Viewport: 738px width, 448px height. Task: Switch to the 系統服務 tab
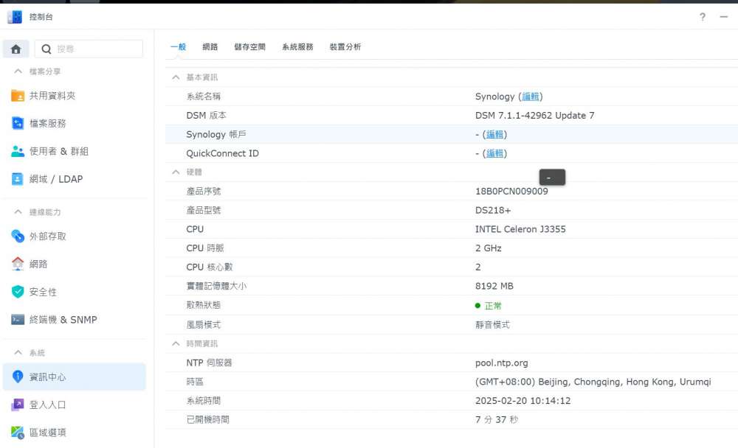[297, 47]
